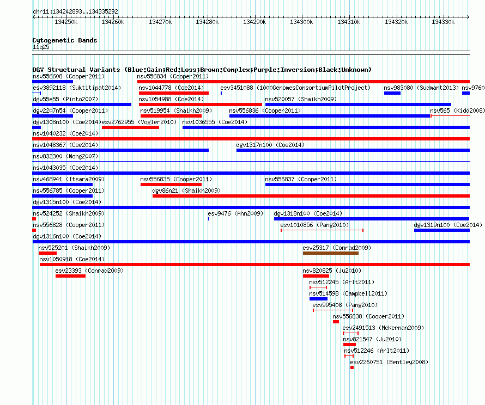Click nsv468941 (Itsara2009) label
The height and width of the screenshot is (405, 485).
(x=69, y=179)
